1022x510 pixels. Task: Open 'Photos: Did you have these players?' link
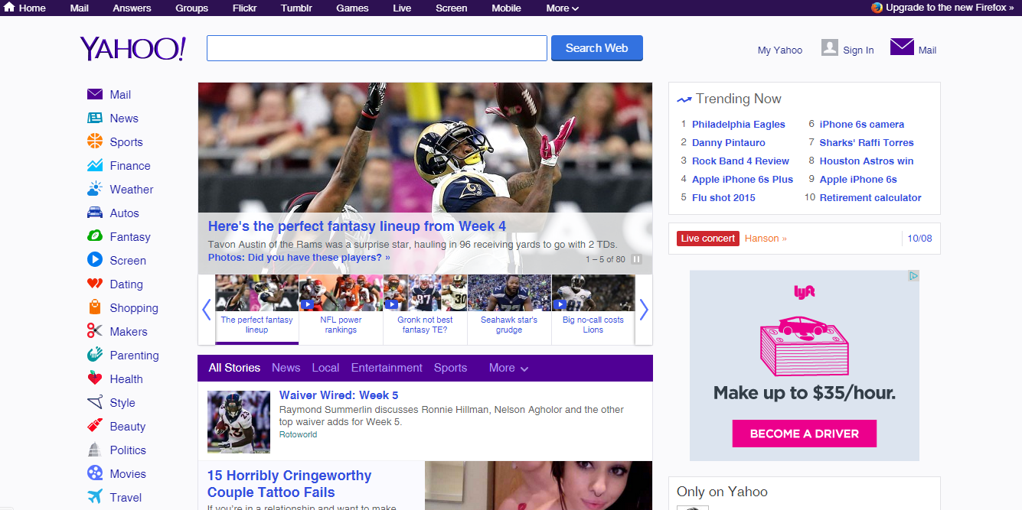(299, 258)
